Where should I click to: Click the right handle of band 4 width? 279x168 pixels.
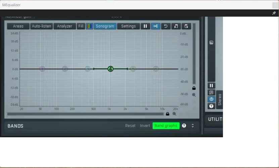click(x=127, y=69)
